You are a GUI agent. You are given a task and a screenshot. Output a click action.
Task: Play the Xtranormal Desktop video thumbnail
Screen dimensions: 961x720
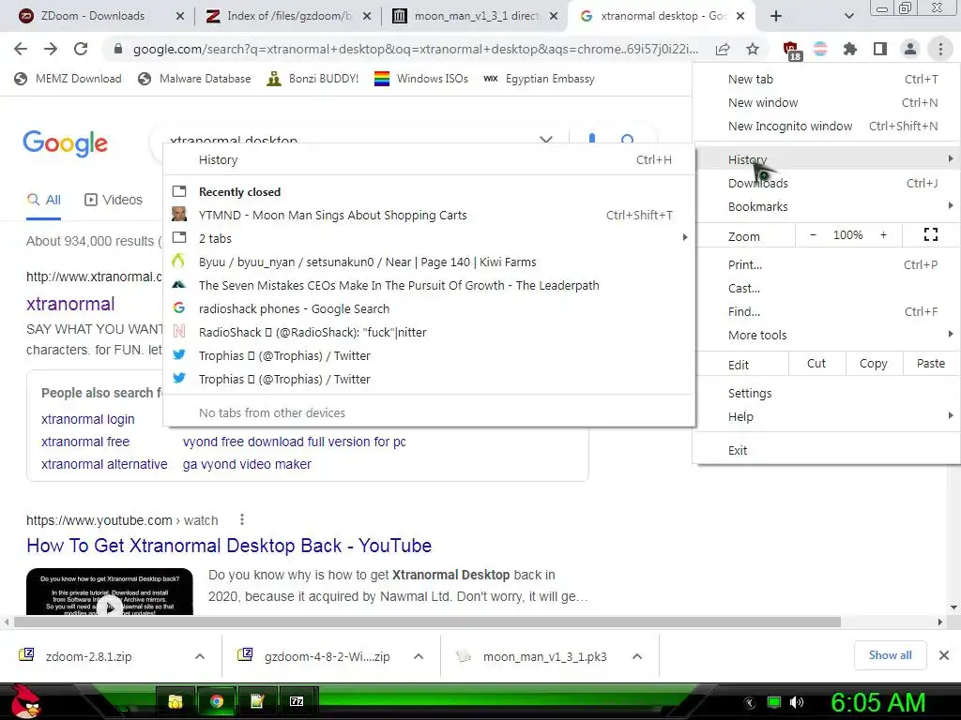pyautogui.click(x=110, y=592)
